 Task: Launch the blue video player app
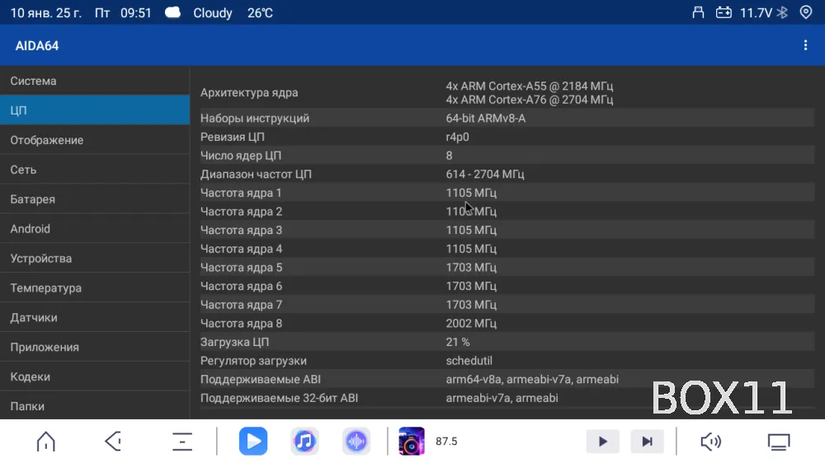pyautogui.click(x=253, y=441)
